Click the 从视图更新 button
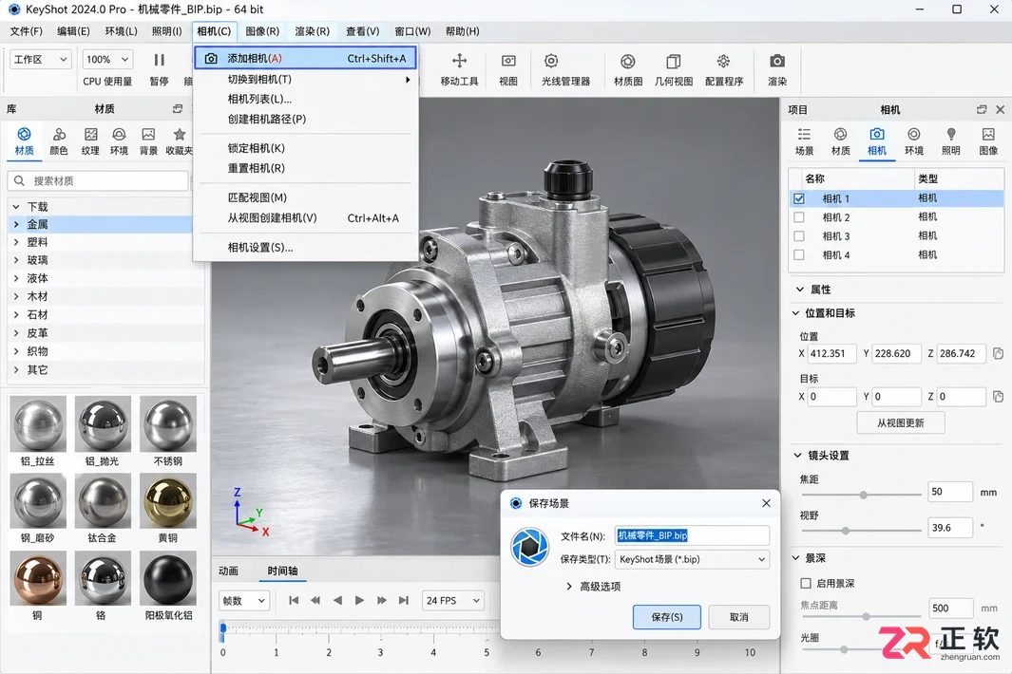The width and height of the screenshot is (1012, 674). (900, 423)
